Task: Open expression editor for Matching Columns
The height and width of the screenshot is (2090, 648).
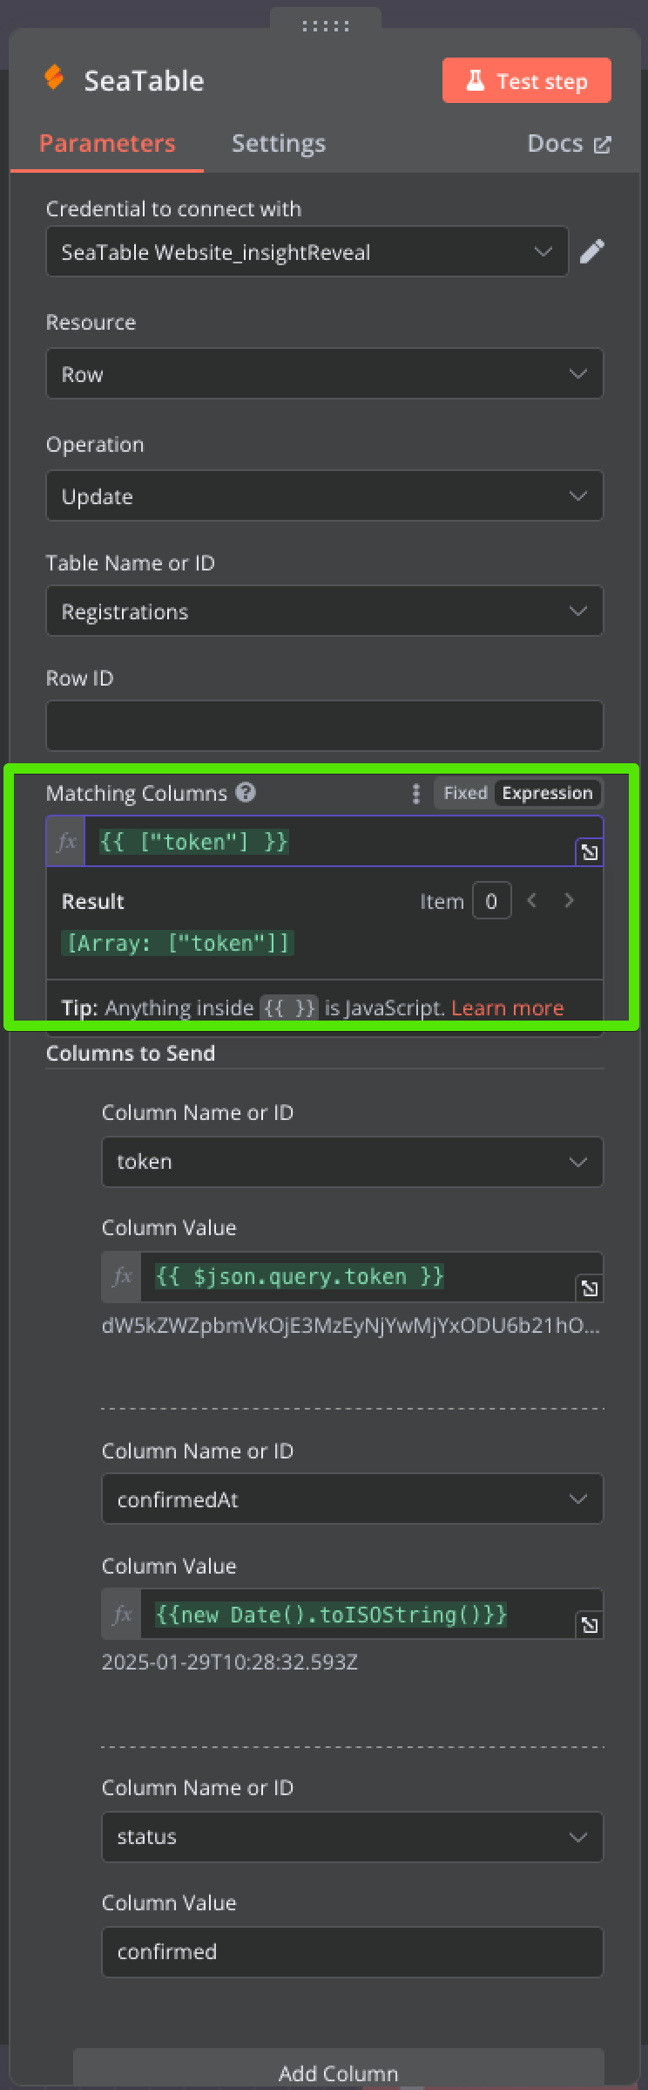Action: (x=590, y=852)
